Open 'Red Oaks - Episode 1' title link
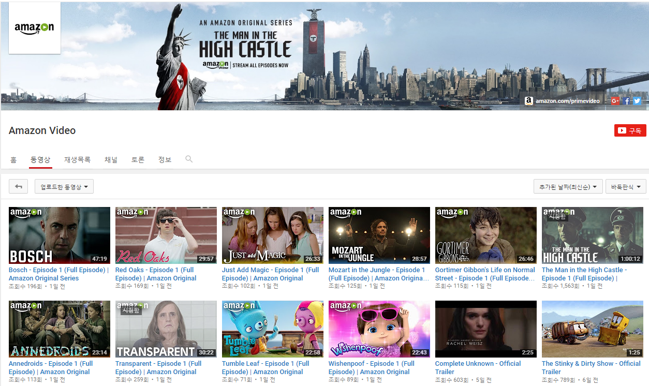This screenshot has width=649, height=386. pos(156,274)
